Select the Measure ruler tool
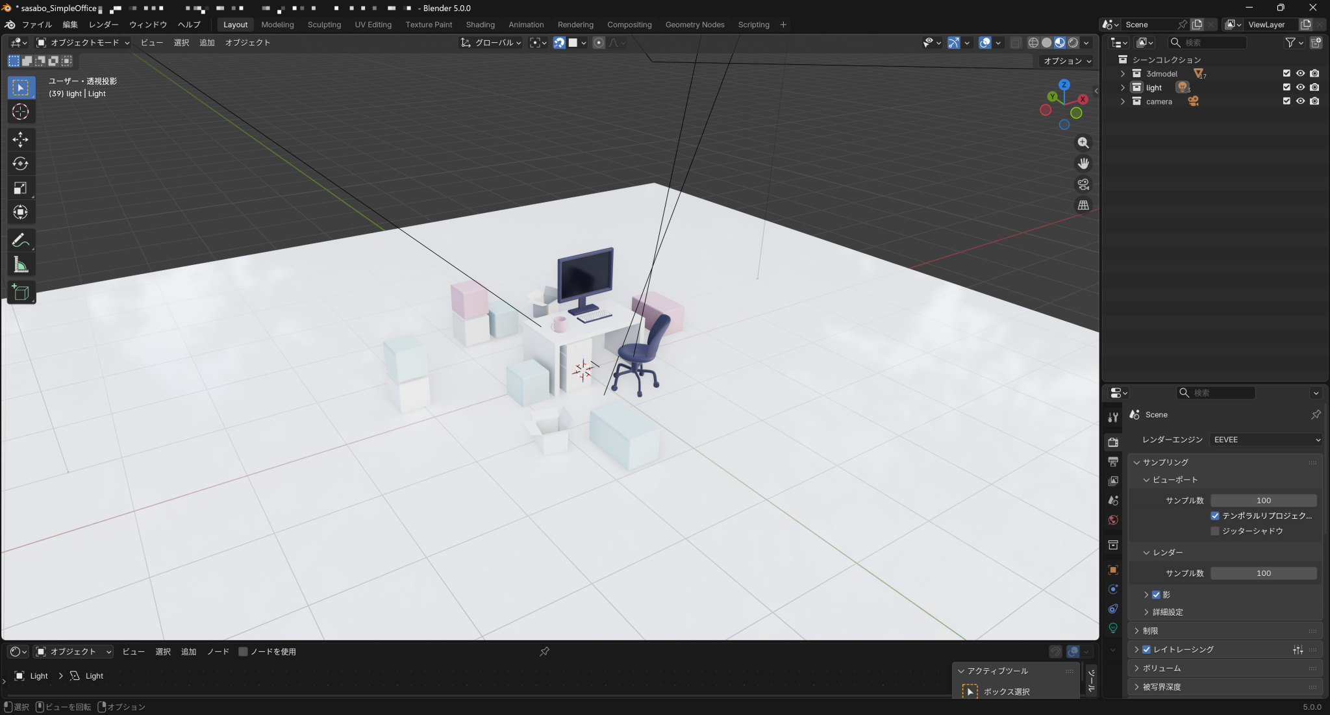 click(20, 265)
